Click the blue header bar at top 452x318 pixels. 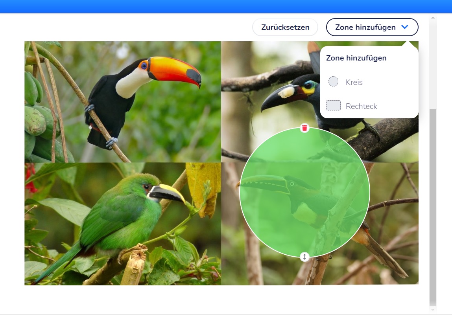[226, 6]
